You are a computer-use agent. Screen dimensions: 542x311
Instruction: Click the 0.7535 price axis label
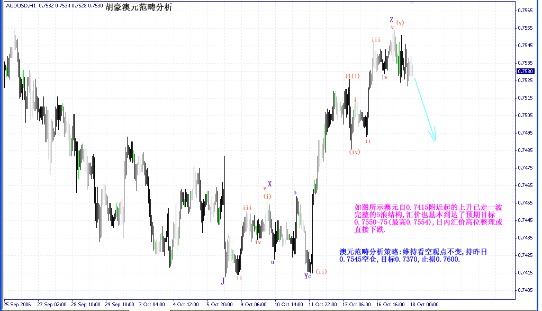526,63
